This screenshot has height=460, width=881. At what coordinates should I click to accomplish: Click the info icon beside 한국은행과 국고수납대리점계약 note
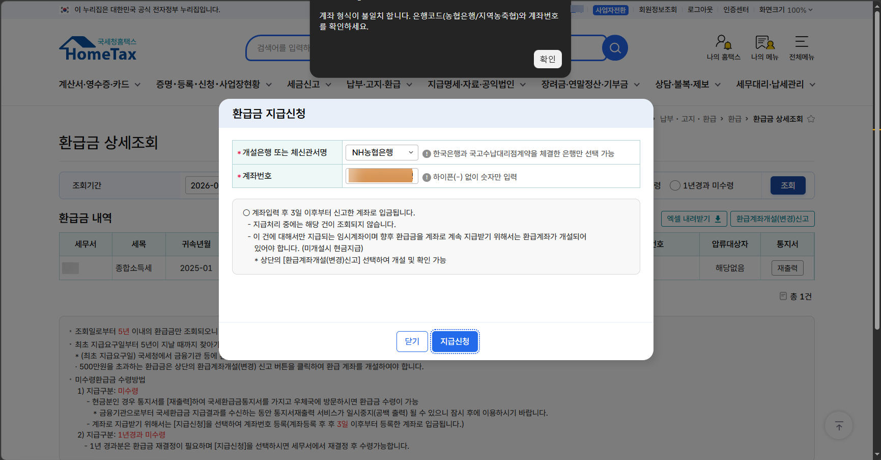coord(427,154)
